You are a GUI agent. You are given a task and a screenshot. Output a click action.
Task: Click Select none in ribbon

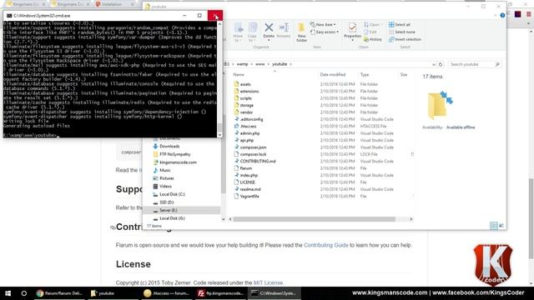[402, 32]
